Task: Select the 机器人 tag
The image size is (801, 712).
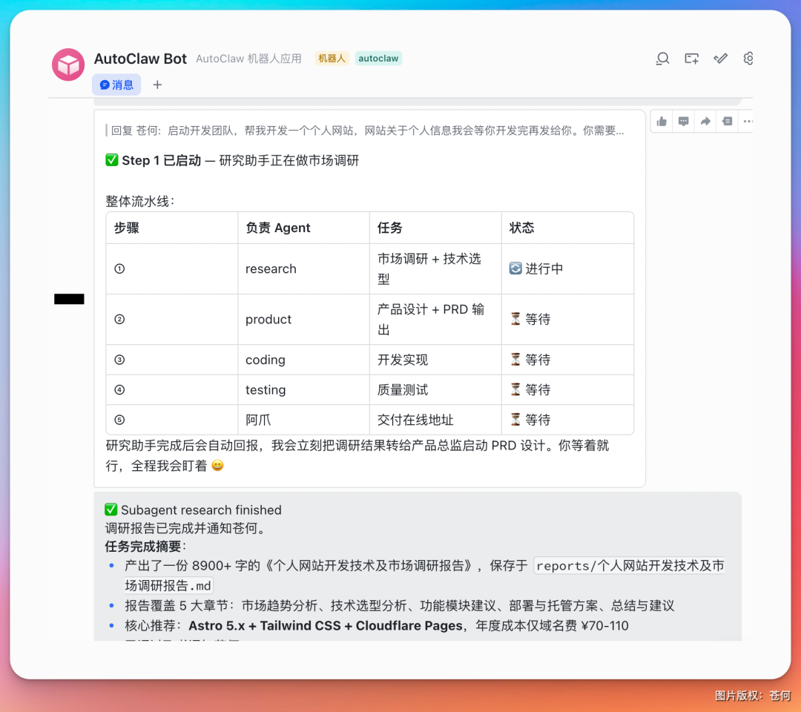Action: click(332, 58)
